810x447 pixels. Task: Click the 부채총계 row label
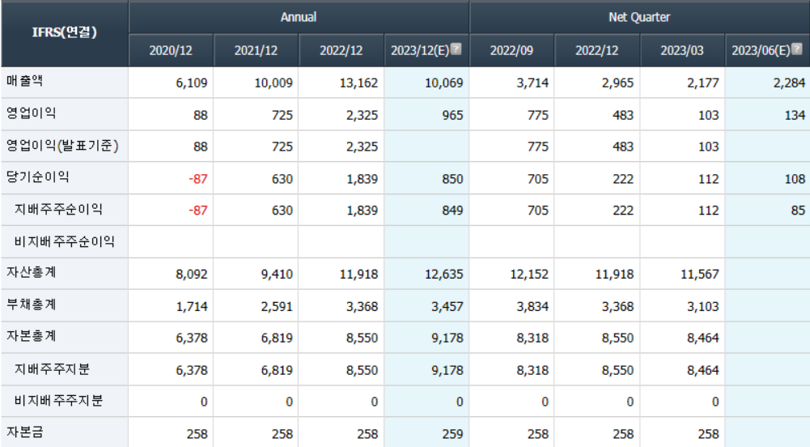coord(31,304)
